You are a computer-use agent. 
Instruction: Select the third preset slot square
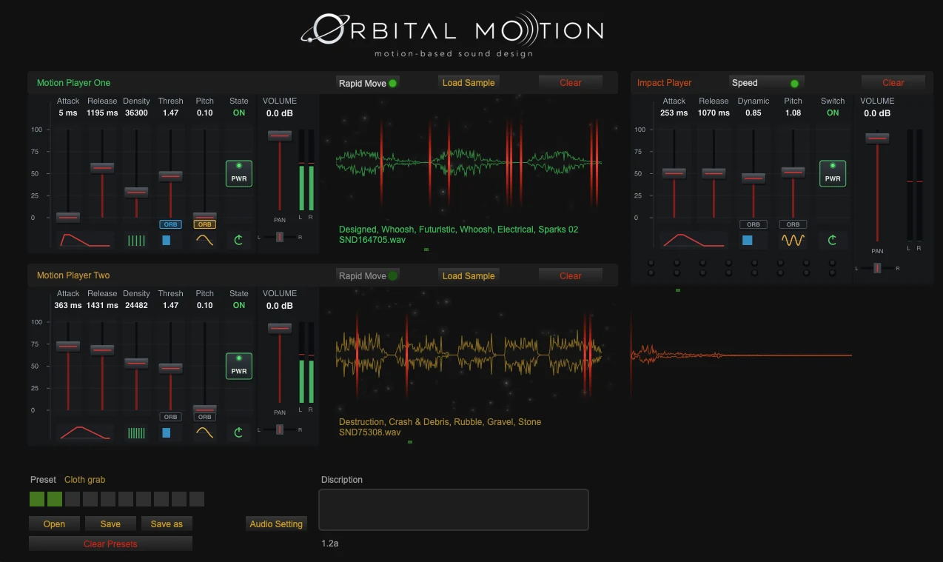73,499
